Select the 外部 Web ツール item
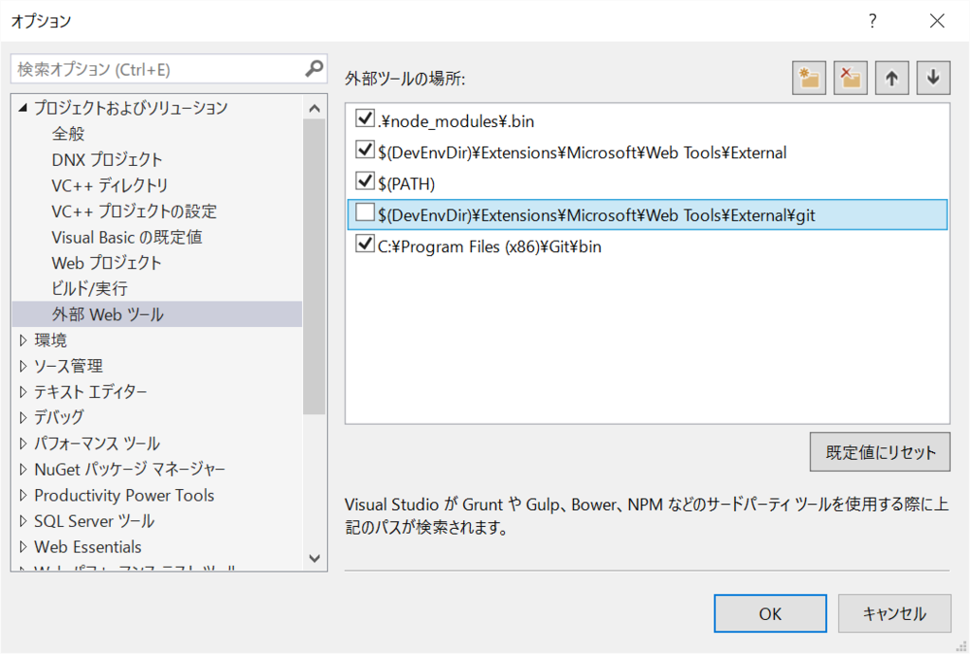This screenshot has height=654, width=970. [x=156, y=315]
